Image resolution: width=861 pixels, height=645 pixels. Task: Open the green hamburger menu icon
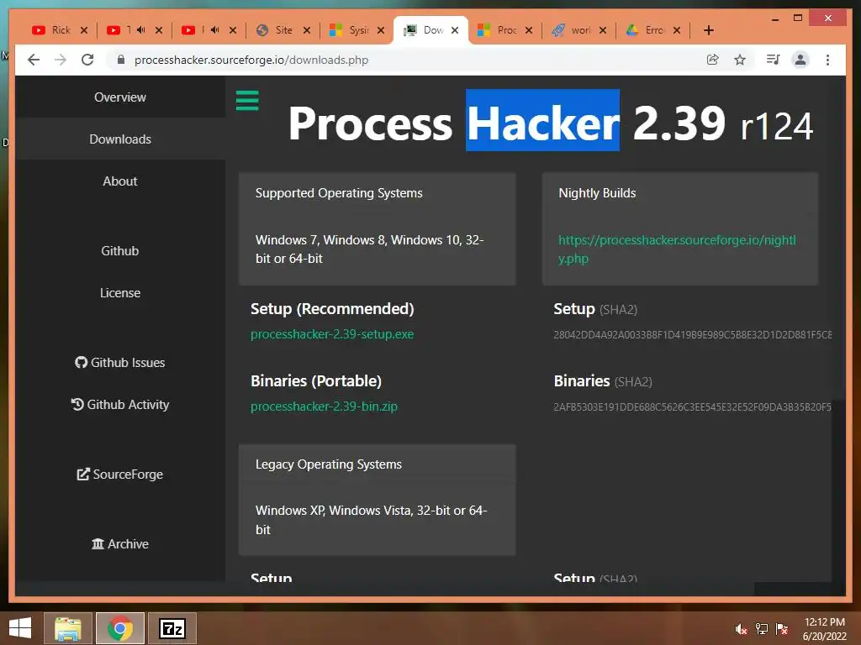(x=247, y=101)
